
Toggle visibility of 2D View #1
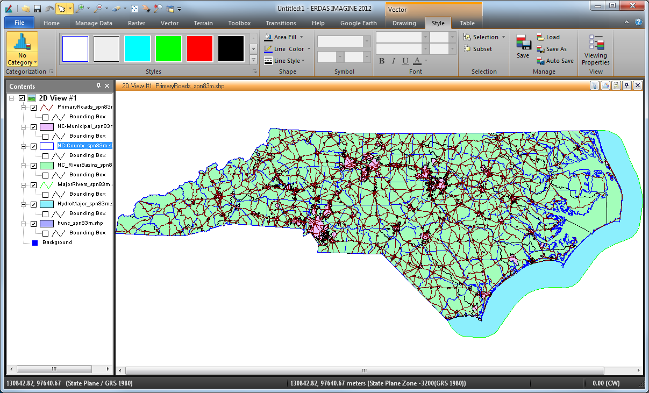22,98
